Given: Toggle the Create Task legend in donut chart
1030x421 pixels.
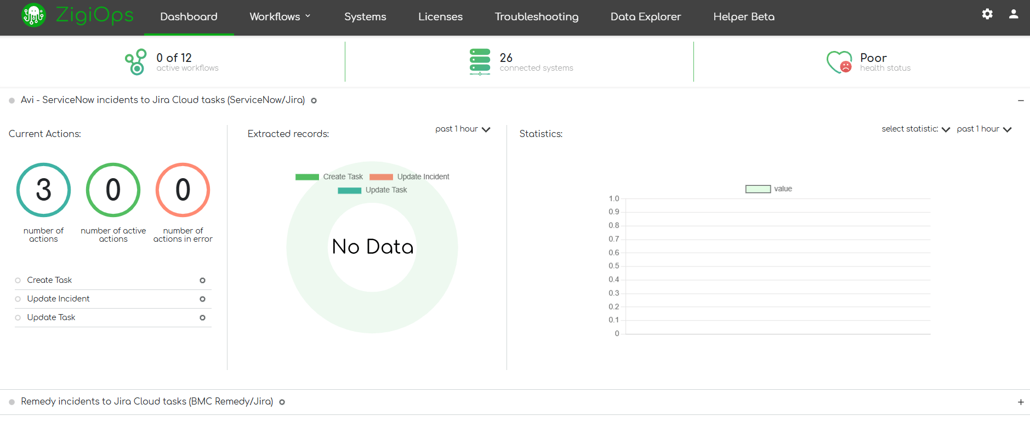Looking at the screenshot, I should [329, 177].
